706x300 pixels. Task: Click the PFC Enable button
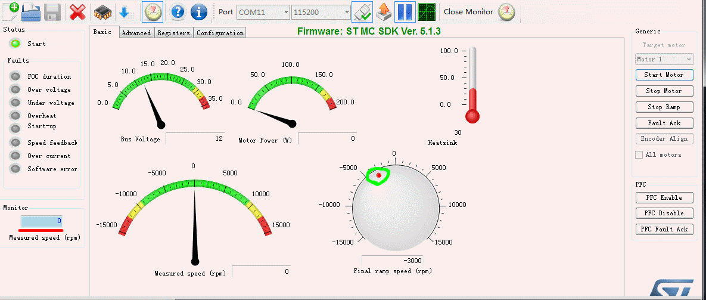tap(664, 198)
